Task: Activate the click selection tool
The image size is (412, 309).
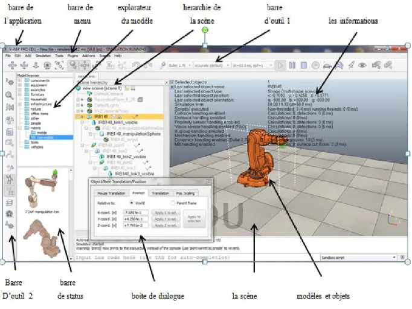Action: pyautogui.click(x=72, y=65)
